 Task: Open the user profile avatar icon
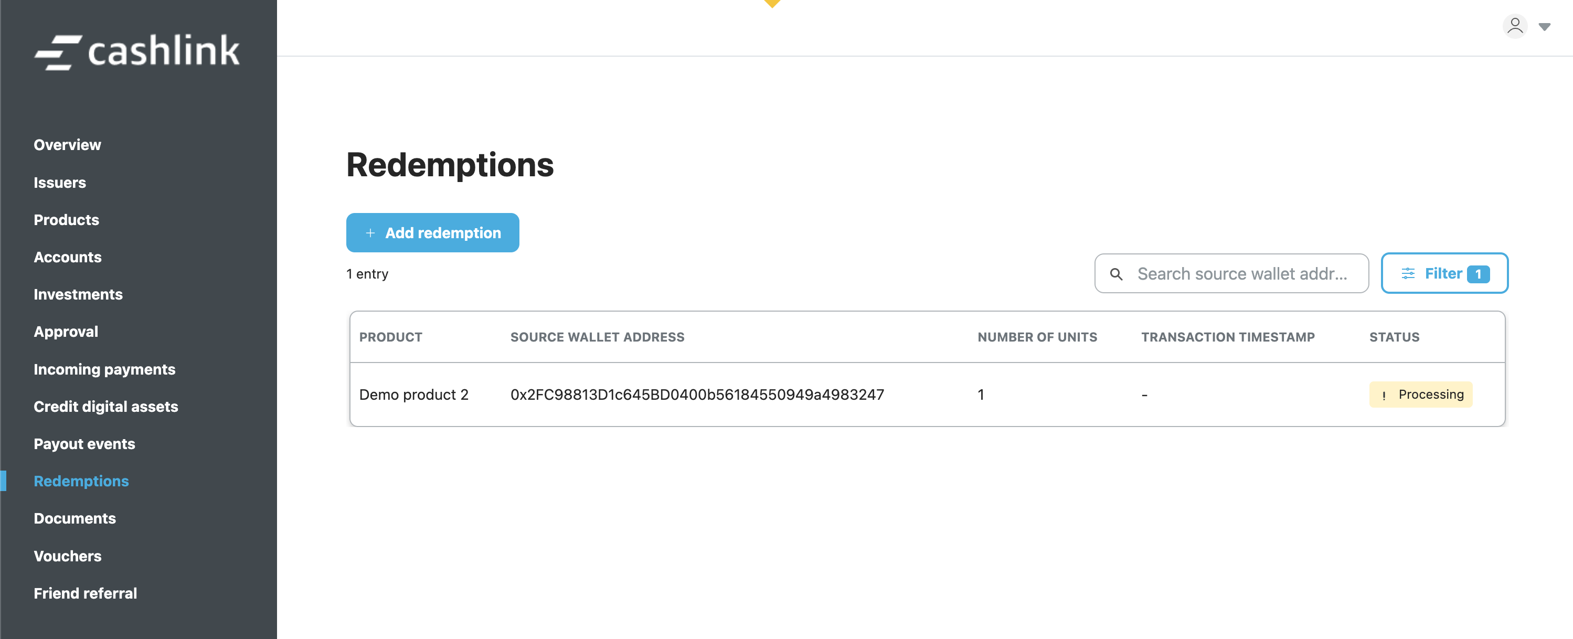point(1514,26)
